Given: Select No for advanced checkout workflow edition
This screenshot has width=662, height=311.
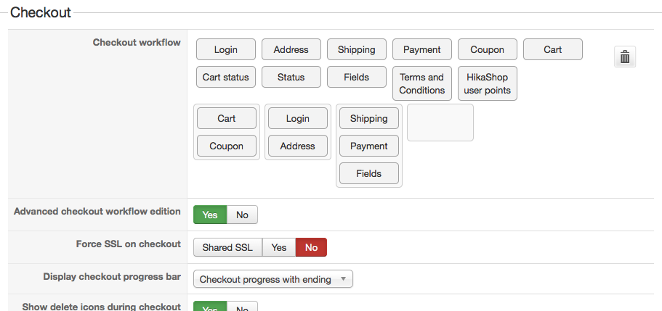Looking at the screenshot, I should click(x=242, y=215).
